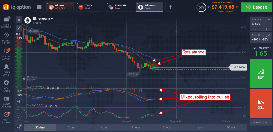The width and height of the screenshot is (273, 132).
Task: Select the 1 day timeframe
Action: pyautogui.click(x=104, y=127)
